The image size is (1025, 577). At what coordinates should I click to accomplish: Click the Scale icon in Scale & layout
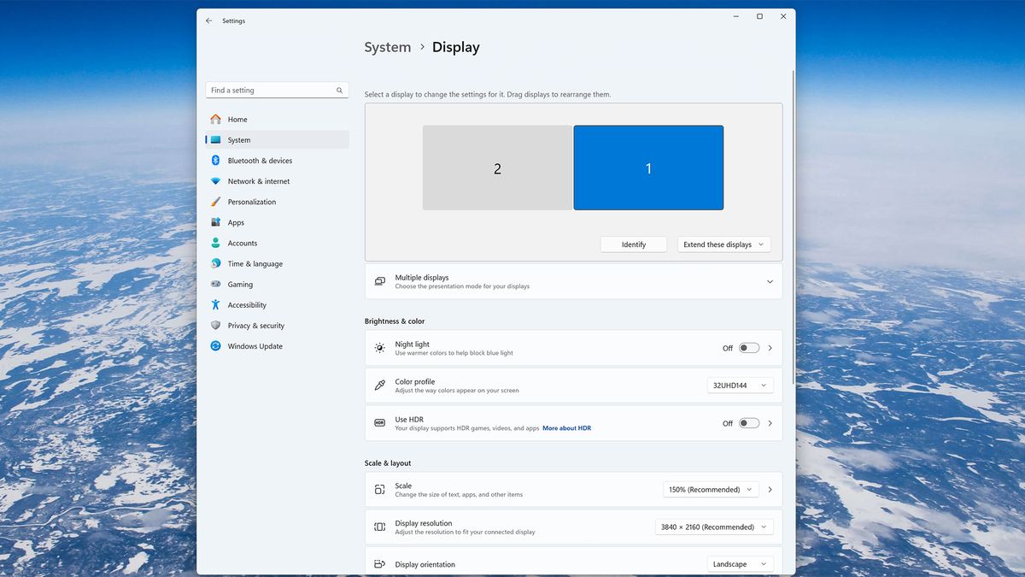379,489
